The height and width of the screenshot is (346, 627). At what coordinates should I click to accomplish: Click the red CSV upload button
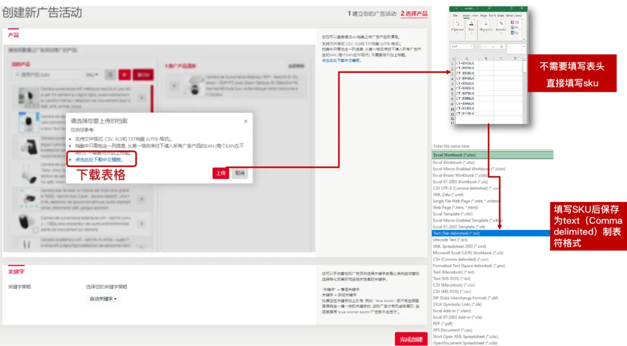tap(143, 75)
